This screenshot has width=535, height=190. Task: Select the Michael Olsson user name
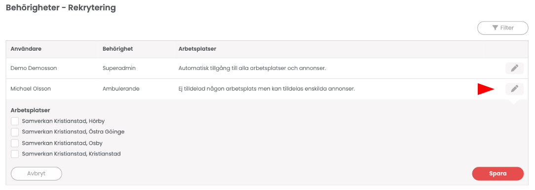(32, 89)
